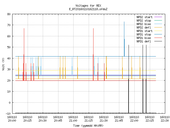Click the x-axis label 160110 21:15
170x128 pixels.
[88, 119]
